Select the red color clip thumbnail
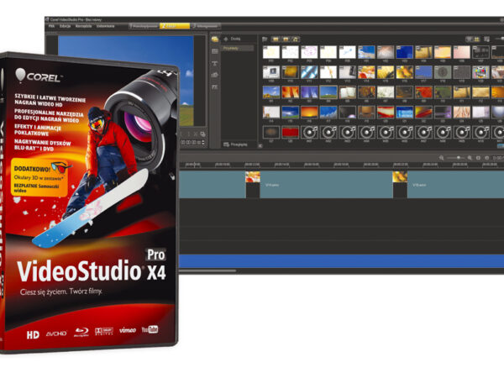This screenshot has width=504, height=378. tap(290, 131)
